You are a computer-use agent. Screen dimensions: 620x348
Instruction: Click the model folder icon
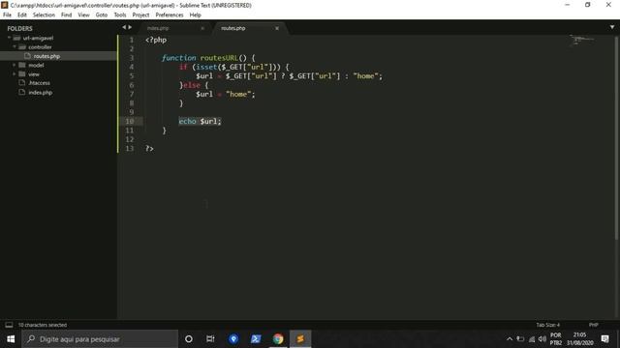click(x=22, y=65)
